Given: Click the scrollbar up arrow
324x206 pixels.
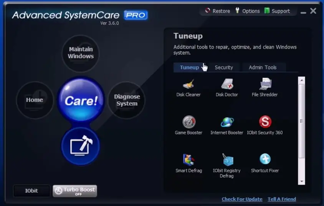Looking at the screenshot, I should [x=301, y=80].
